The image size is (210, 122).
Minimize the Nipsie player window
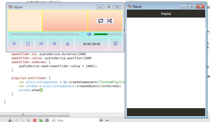100,7
